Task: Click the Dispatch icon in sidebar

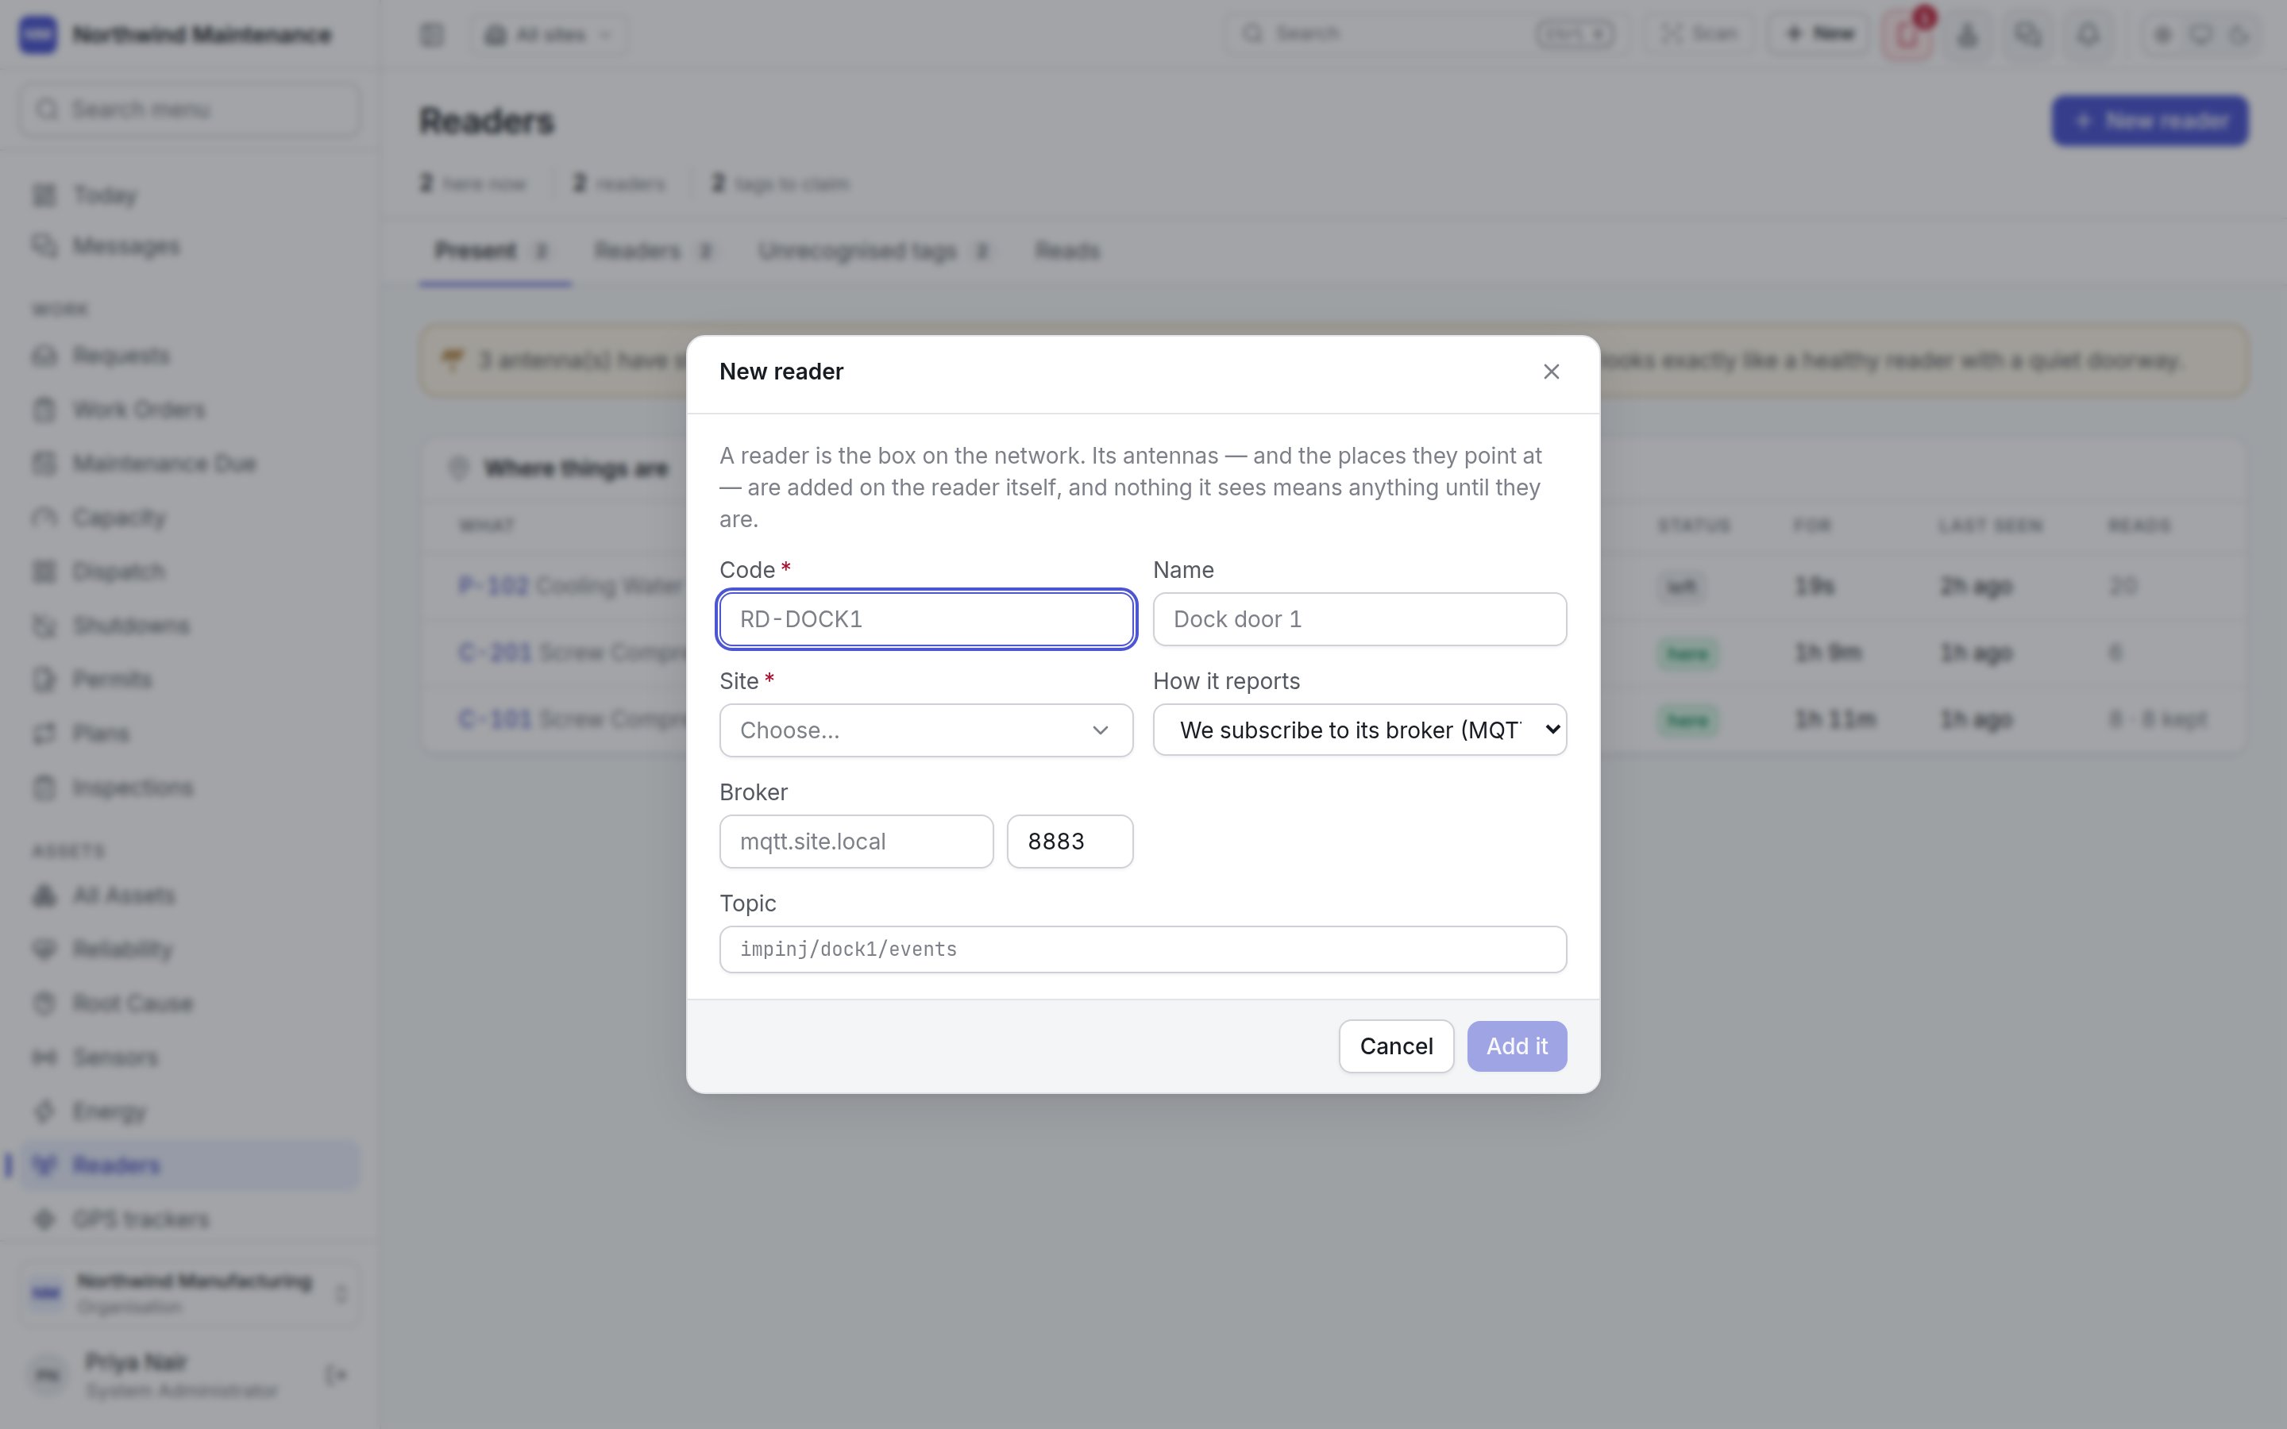Action: pyautogui.click(x=44, y=572)
